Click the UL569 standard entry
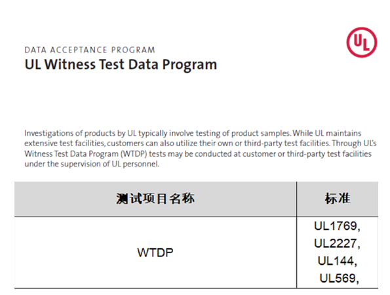The image size is (390, 295). click(x=339, y=279)
